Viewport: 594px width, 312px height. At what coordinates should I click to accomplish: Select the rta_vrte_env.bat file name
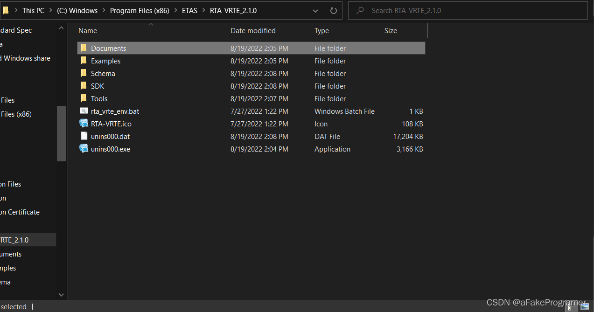(115, 111)
